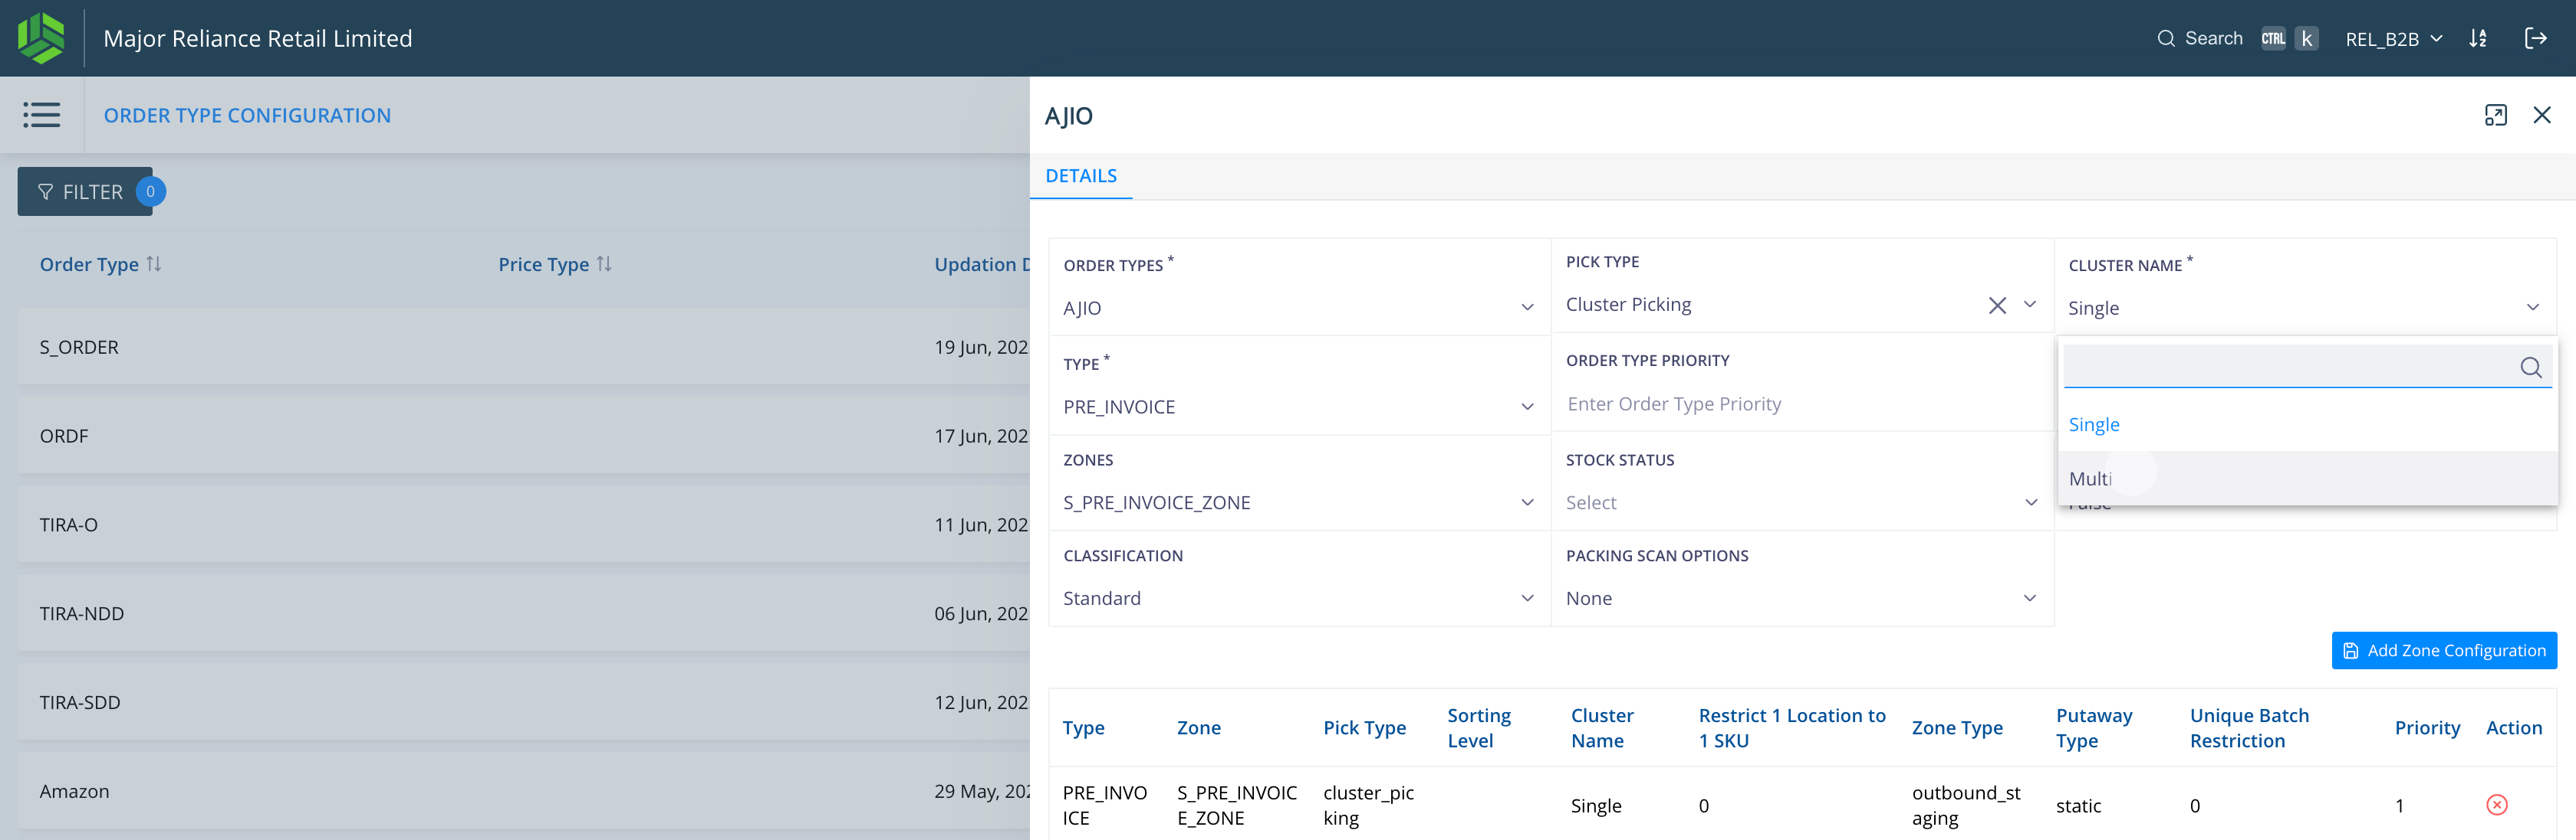
Task: Open the REL_B2B account dropdown
Action: [2393, 39]
